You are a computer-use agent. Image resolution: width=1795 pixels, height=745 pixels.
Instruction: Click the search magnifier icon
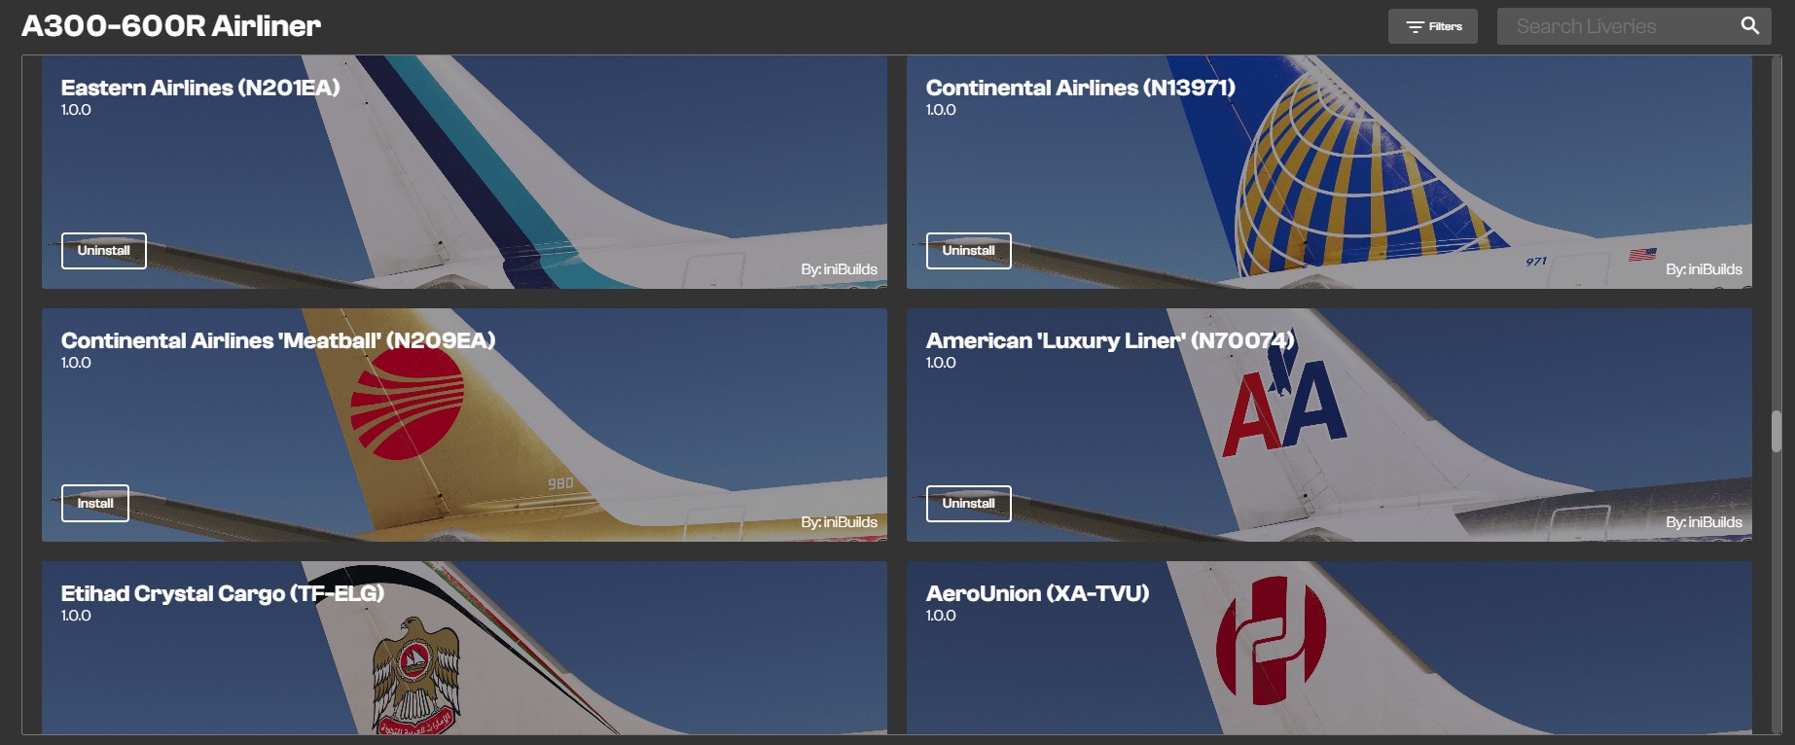pos(1749,26)
